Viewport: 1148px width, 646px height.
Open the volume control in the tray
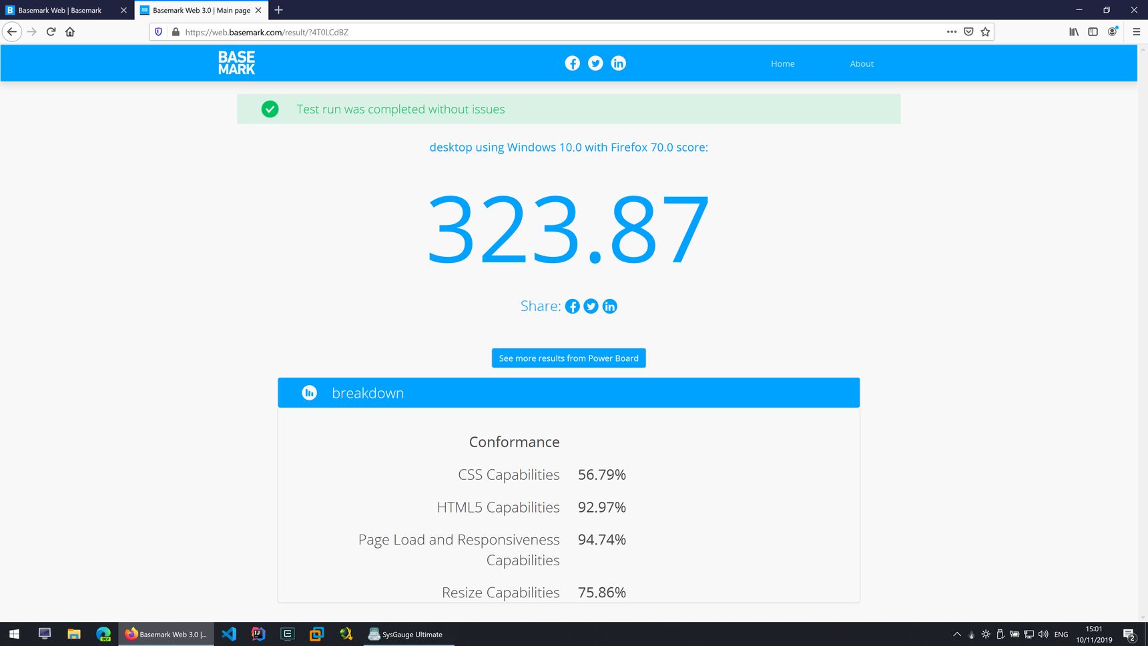pos(1043,634)
